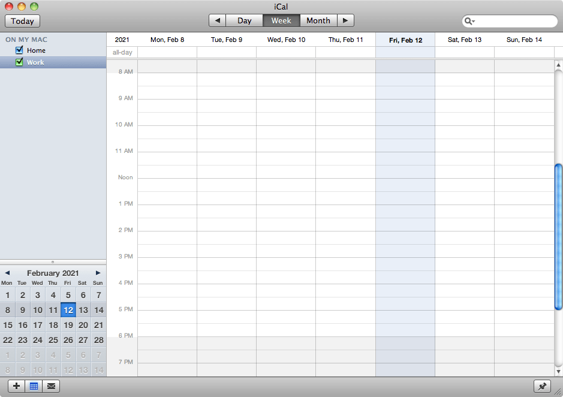Click the sidebar divider grip handle

click(53, 262)
